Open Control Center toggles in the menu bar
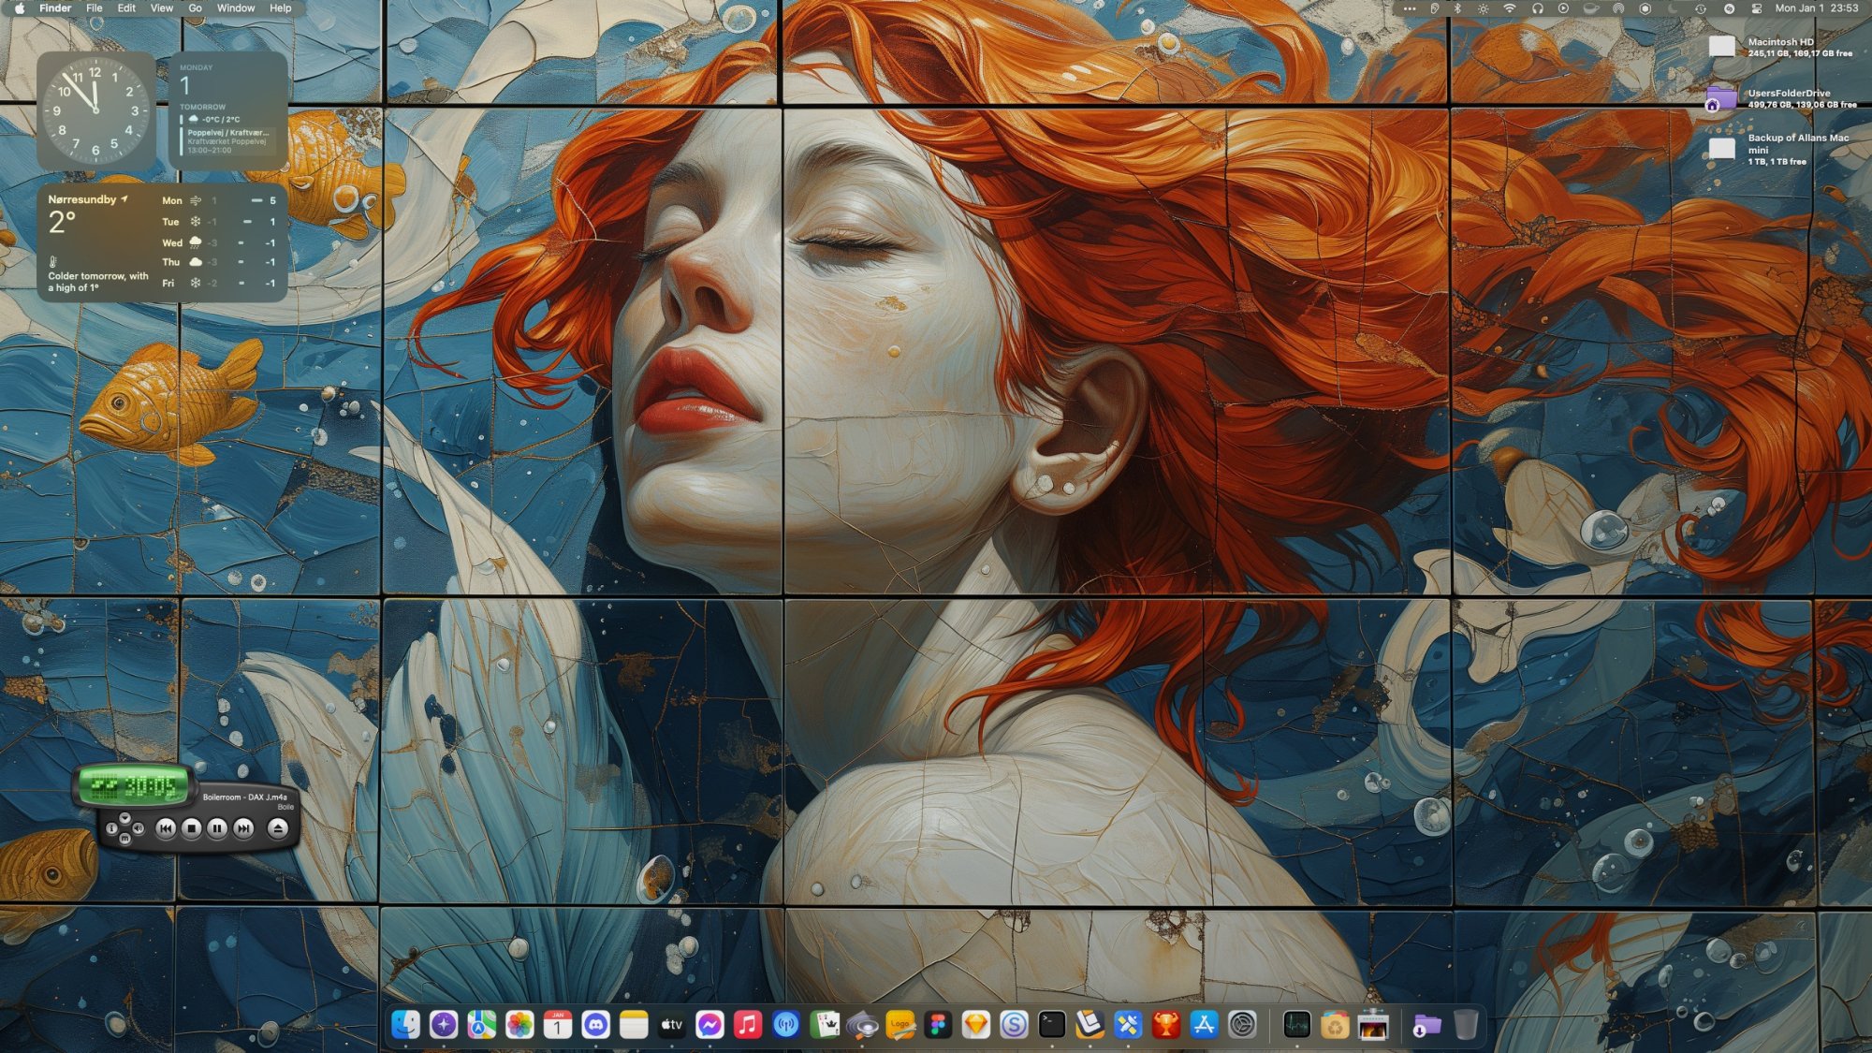 point(1758,7)
